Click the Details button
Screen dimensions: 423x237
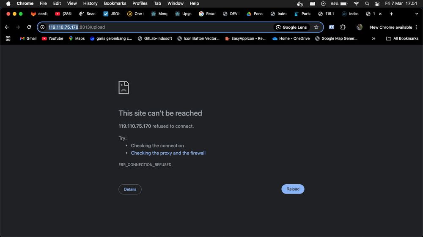130,189
